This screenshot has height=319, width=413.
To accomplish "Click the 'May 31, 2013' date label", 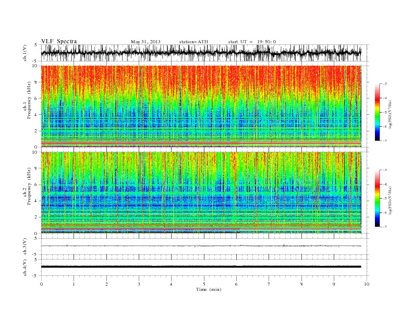I will click(x=145, y=42).
